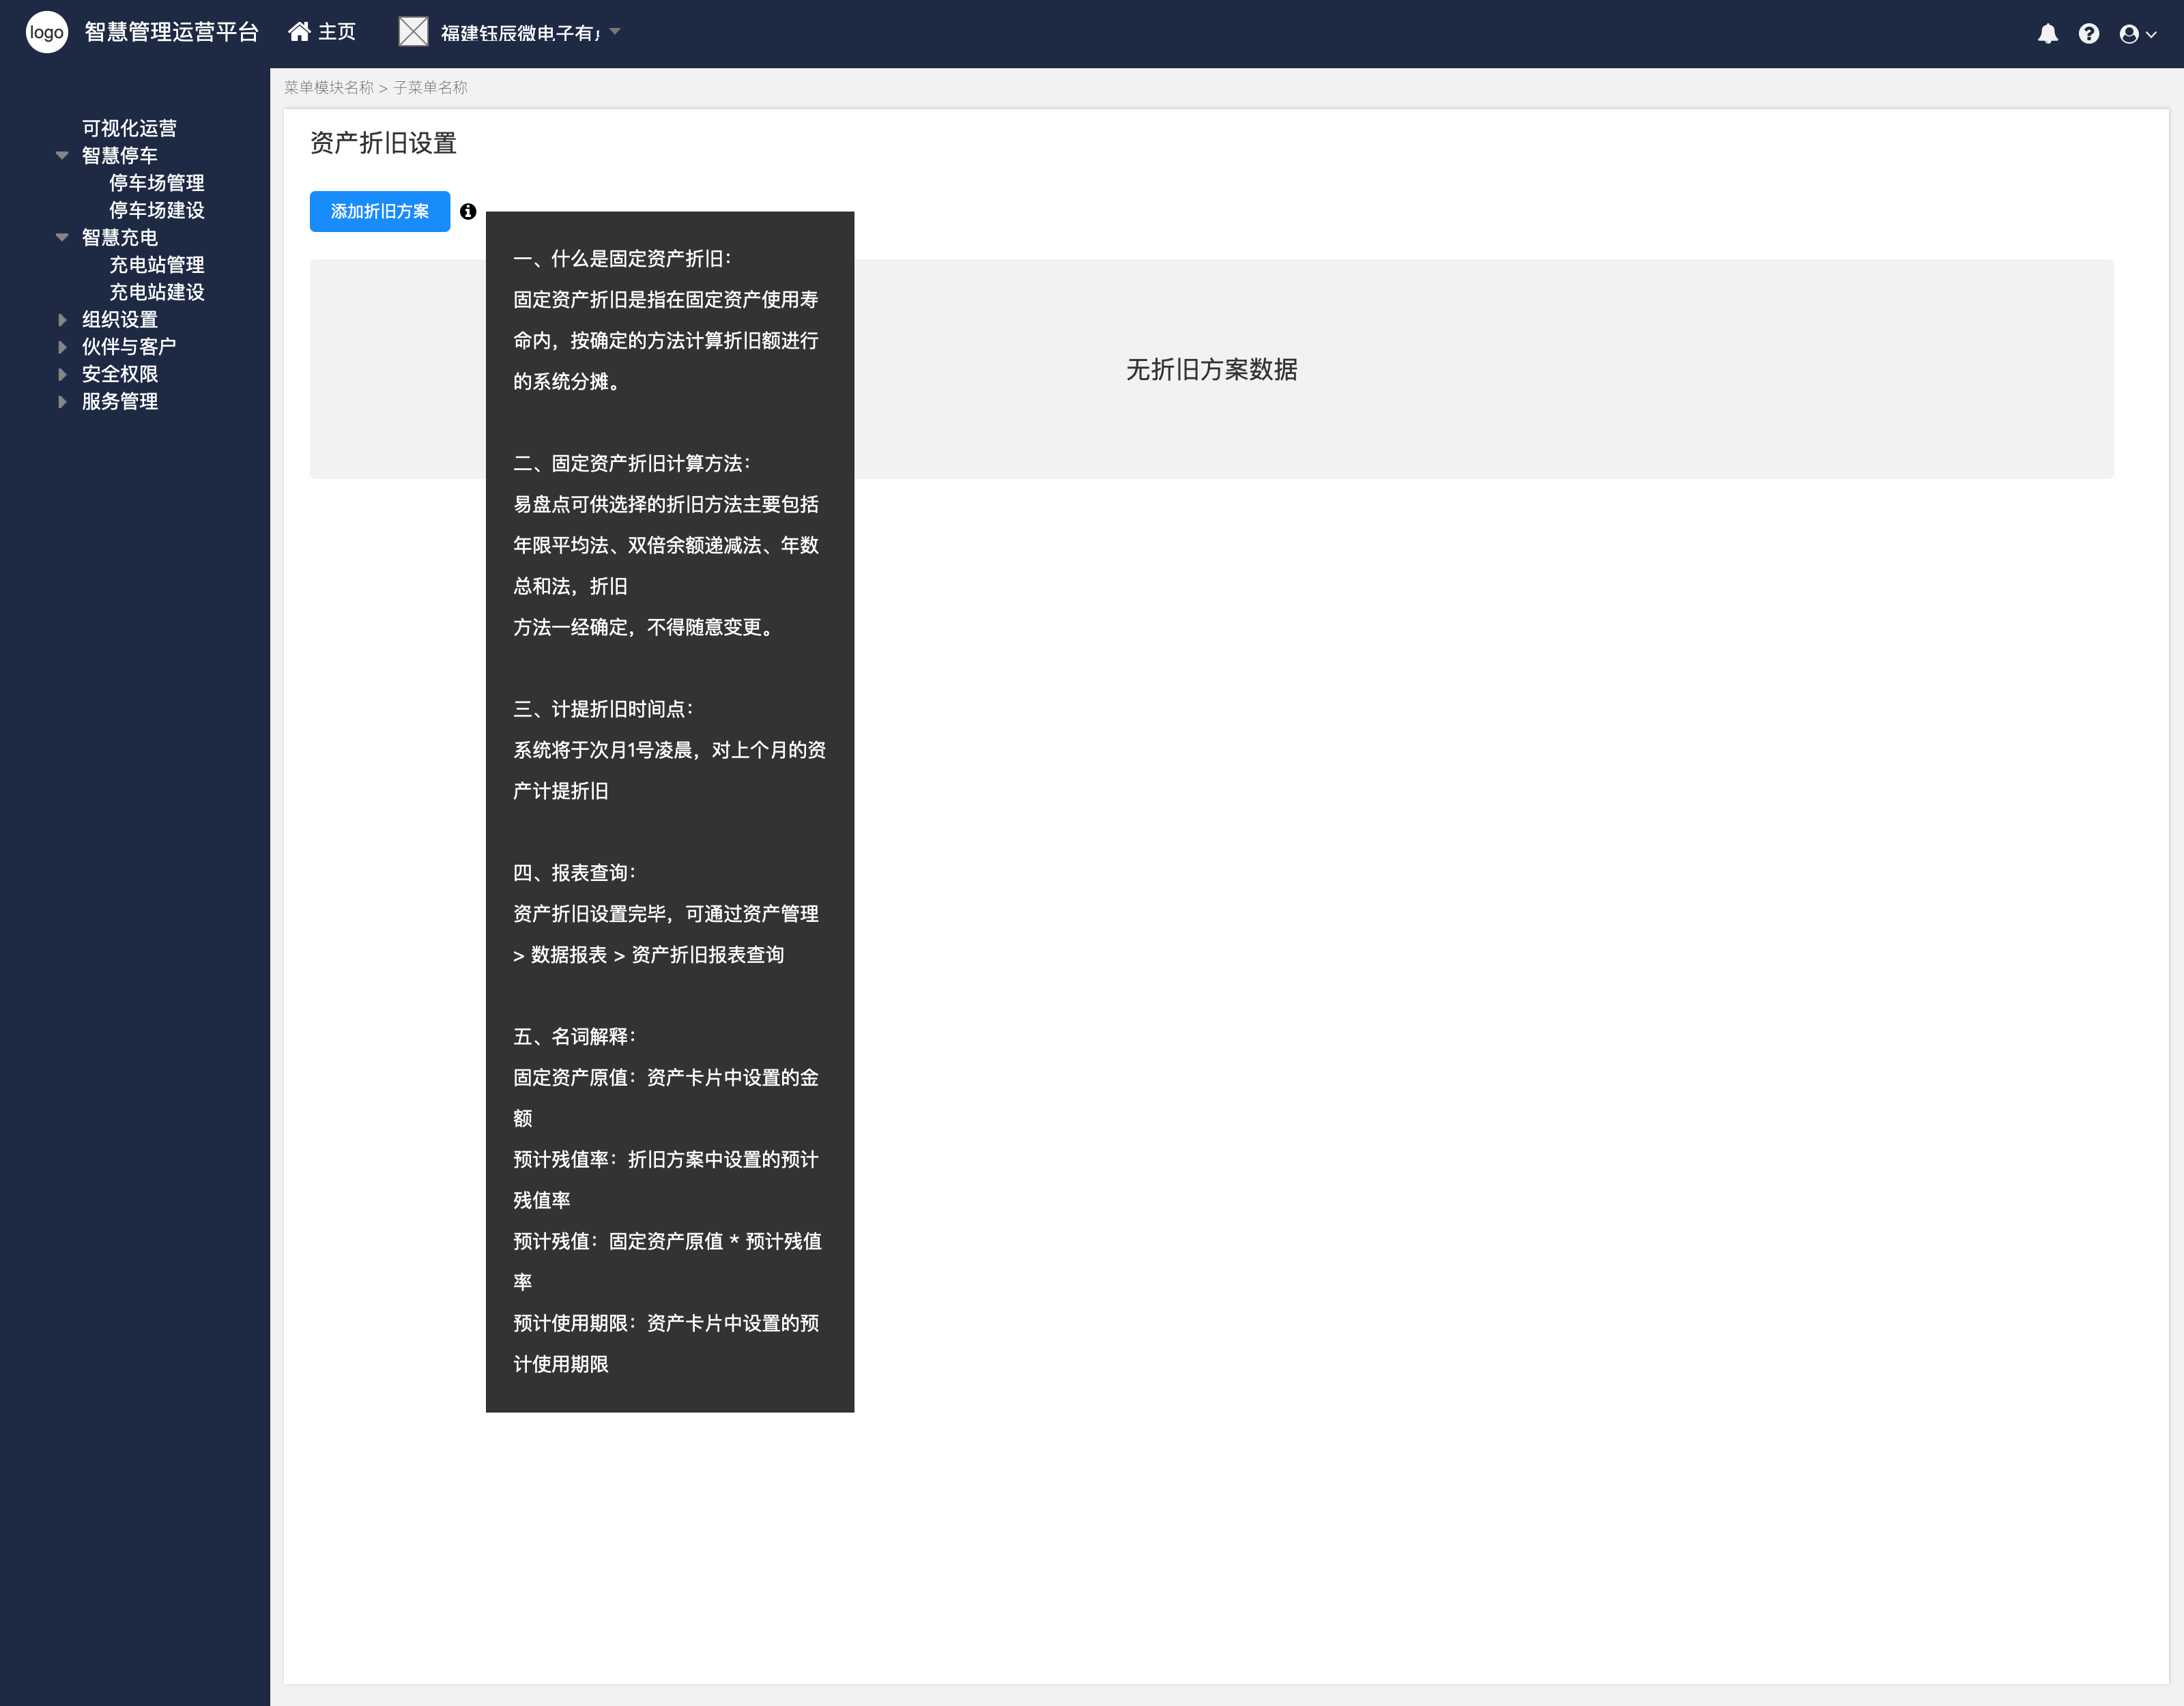The height and width of the screenshot is (1706, 2184).
Task: Click tooltip heading 二、固定资产折旧计算方法
Action: [x=632, y=464]
